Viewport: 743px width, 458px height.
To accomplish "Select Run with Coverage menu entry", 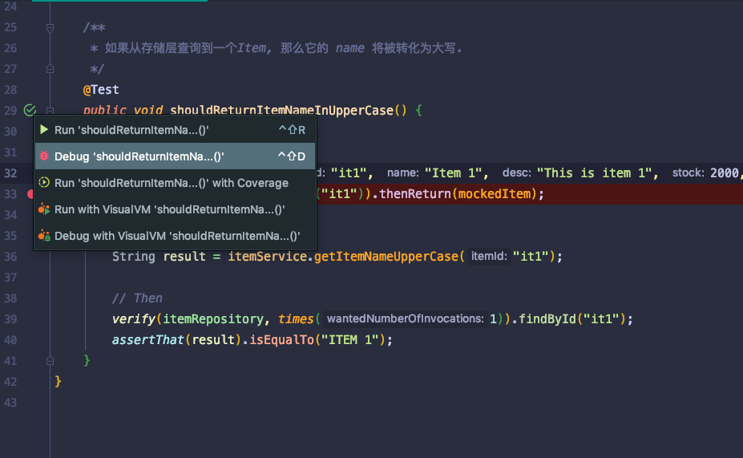I will 175,183.
